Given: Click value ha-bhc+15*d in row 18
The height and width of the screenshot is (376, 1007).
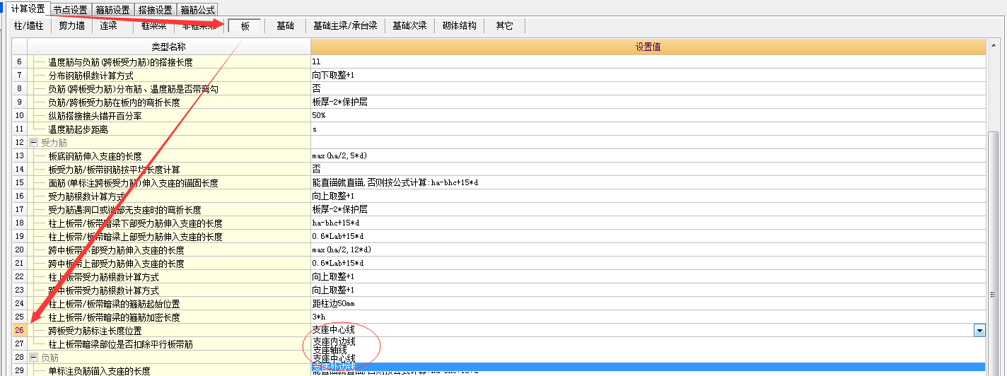Looking at the screenshot, I should pyautogui.click(x=337, y=223).
